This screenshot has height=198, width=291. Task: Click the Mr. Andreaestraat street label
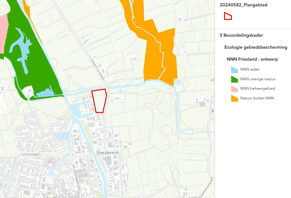coord(77,177)
